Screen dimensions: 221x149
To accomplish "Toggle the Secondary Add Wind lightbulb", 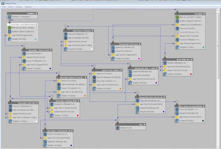I will [x=37, y=103].
